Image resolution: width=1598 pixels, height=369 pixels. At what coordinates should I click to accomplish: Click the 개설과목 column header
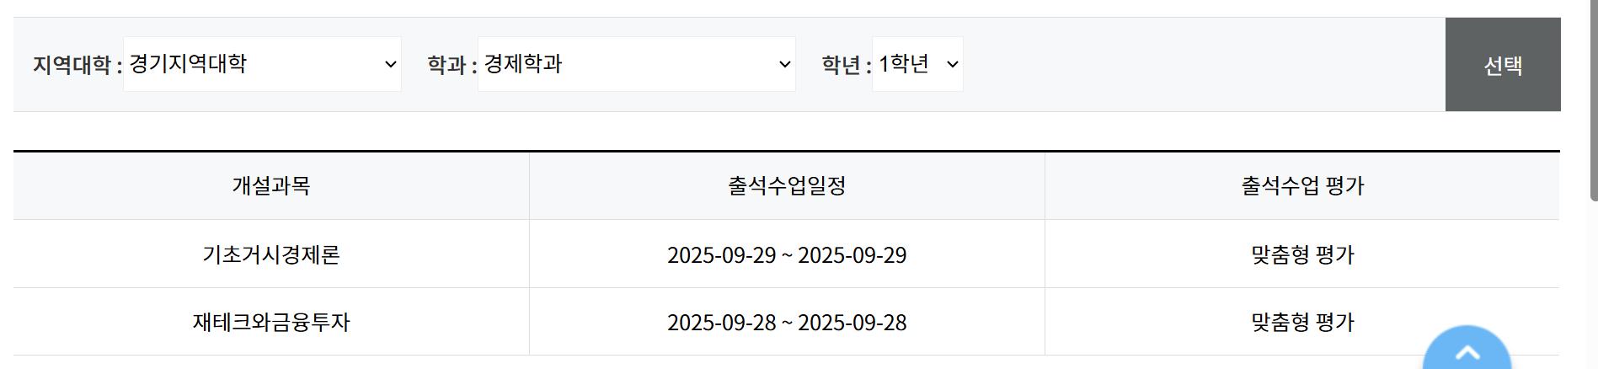(x=271, y=186)
